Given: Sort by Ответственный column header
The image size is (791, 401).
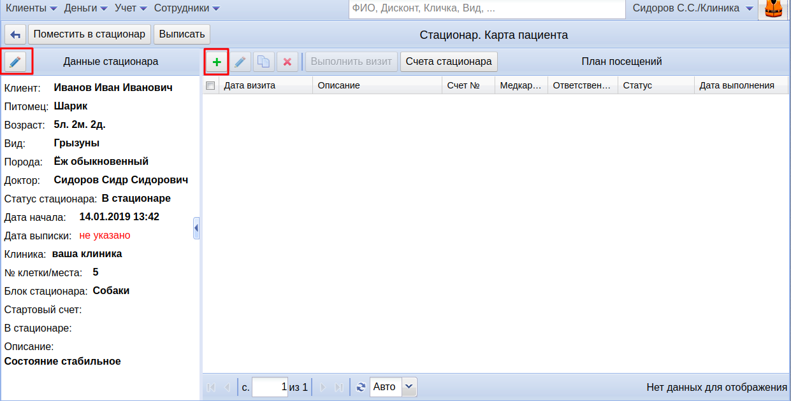Looking at the screenshot, I should 583,85.
